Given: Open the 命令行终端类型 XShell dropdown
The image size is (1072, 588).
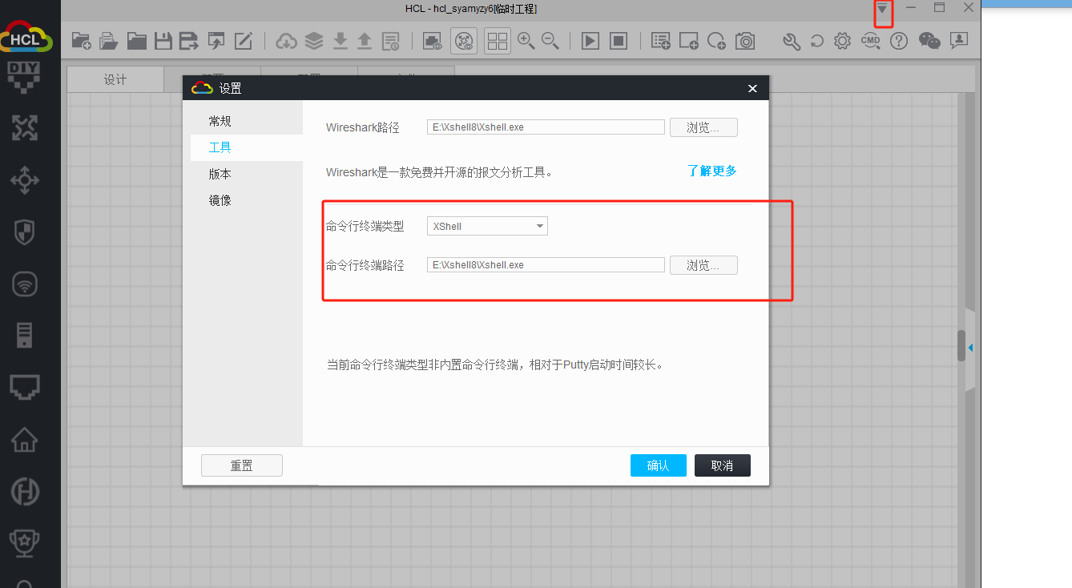Looking at the screenshot, I should click(x=487, y=226).
